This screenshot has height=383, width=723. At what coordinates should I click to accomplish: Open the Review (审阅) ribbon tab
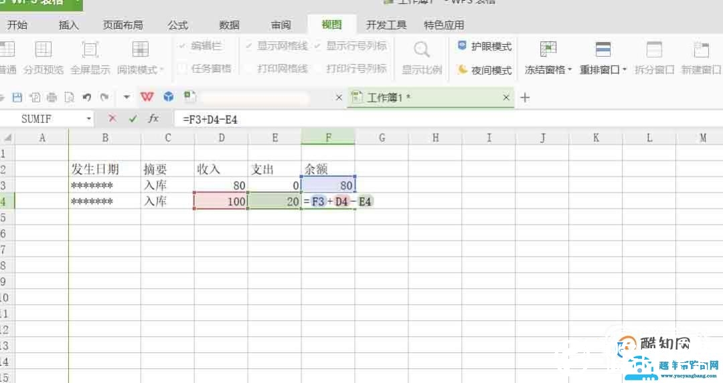point(280,25)
